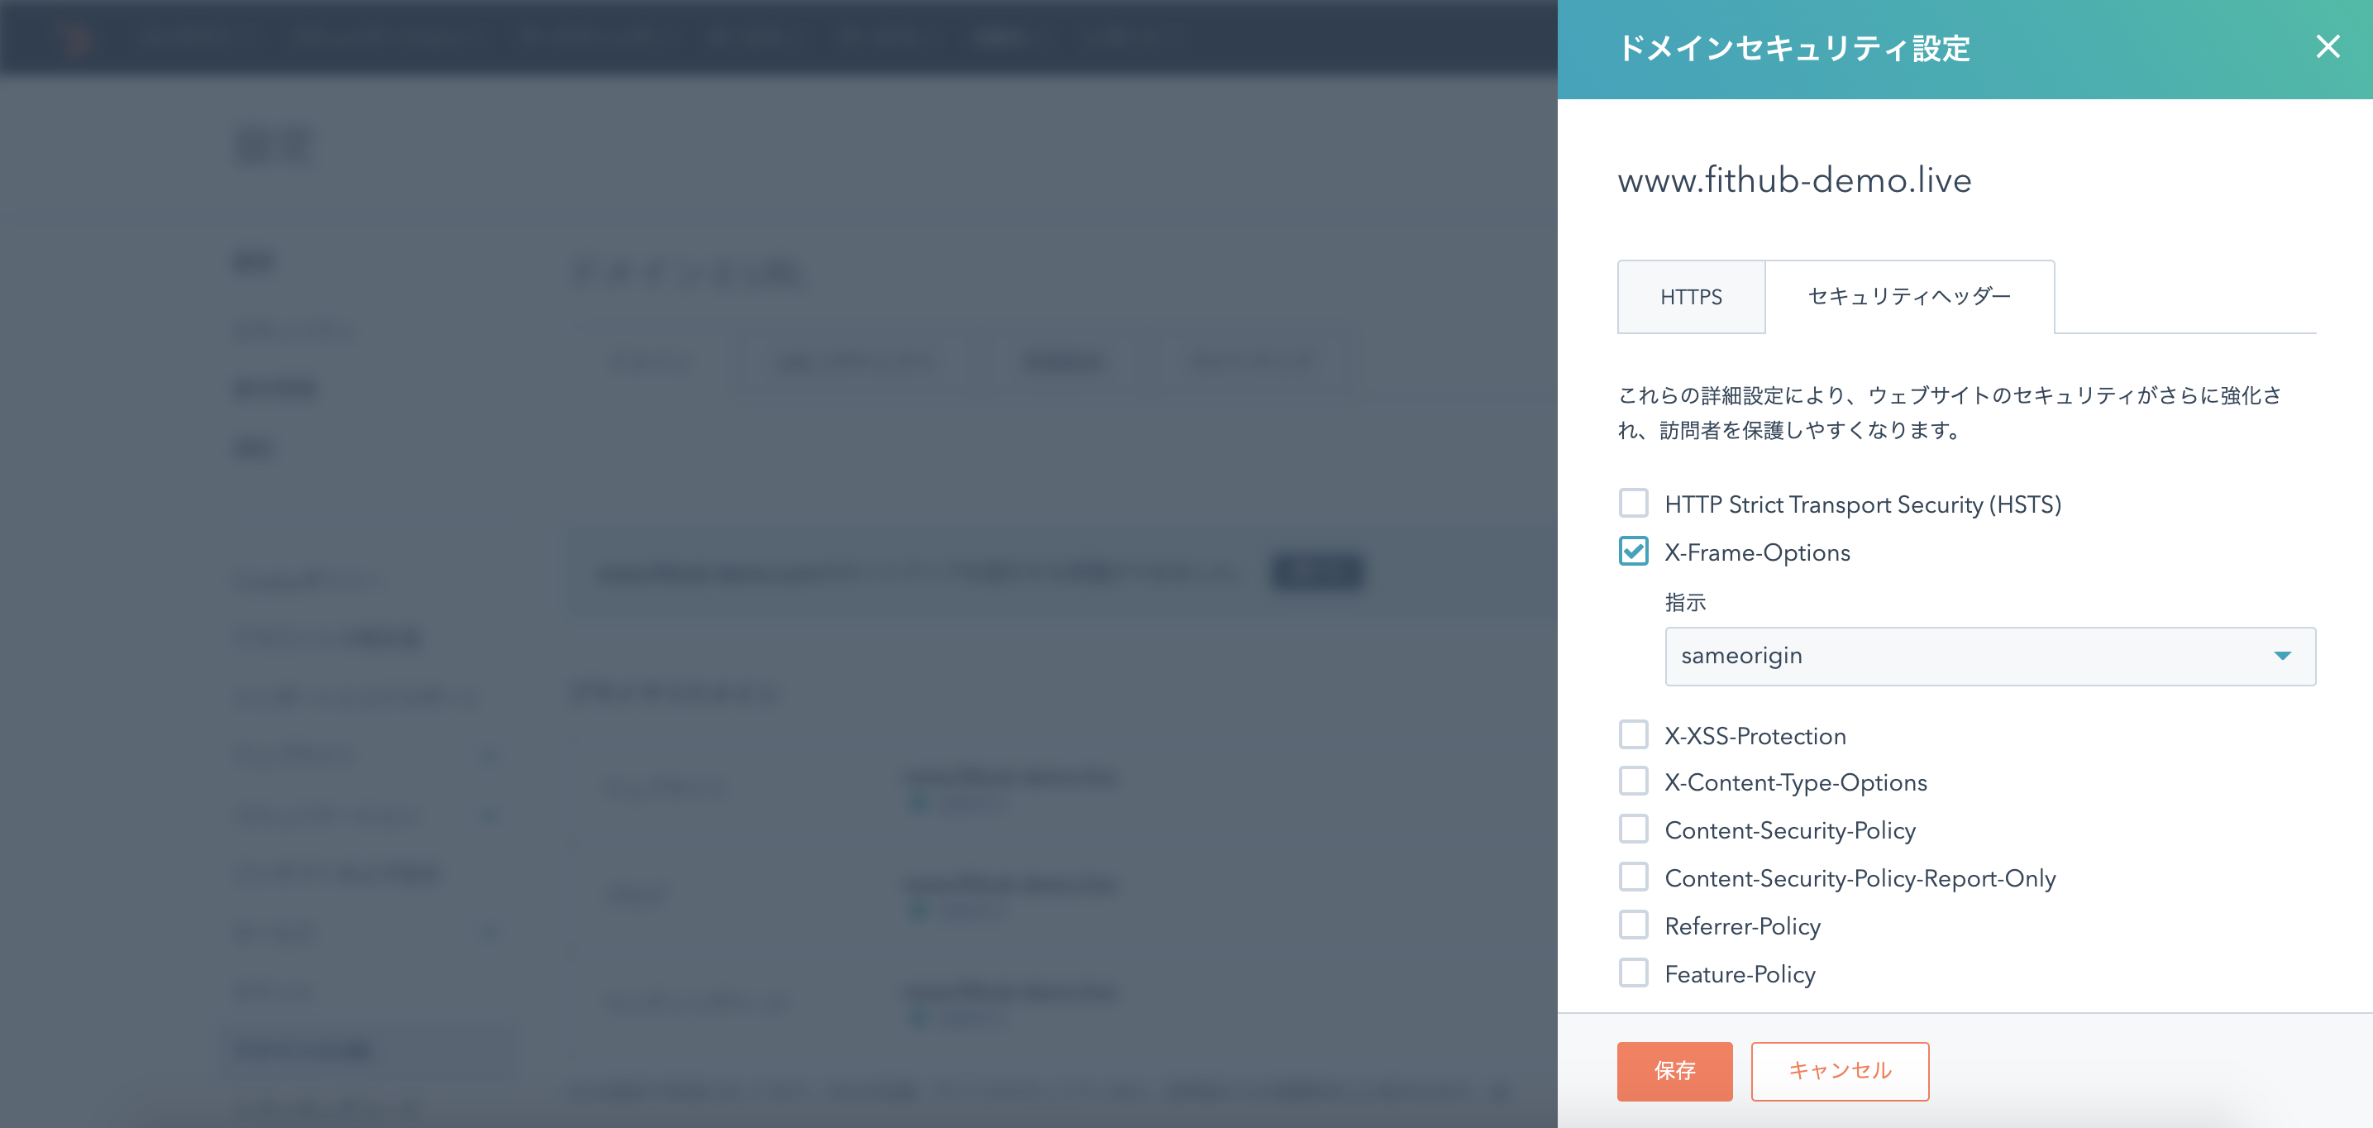Check the Content-Security-Policy option

1633,829
